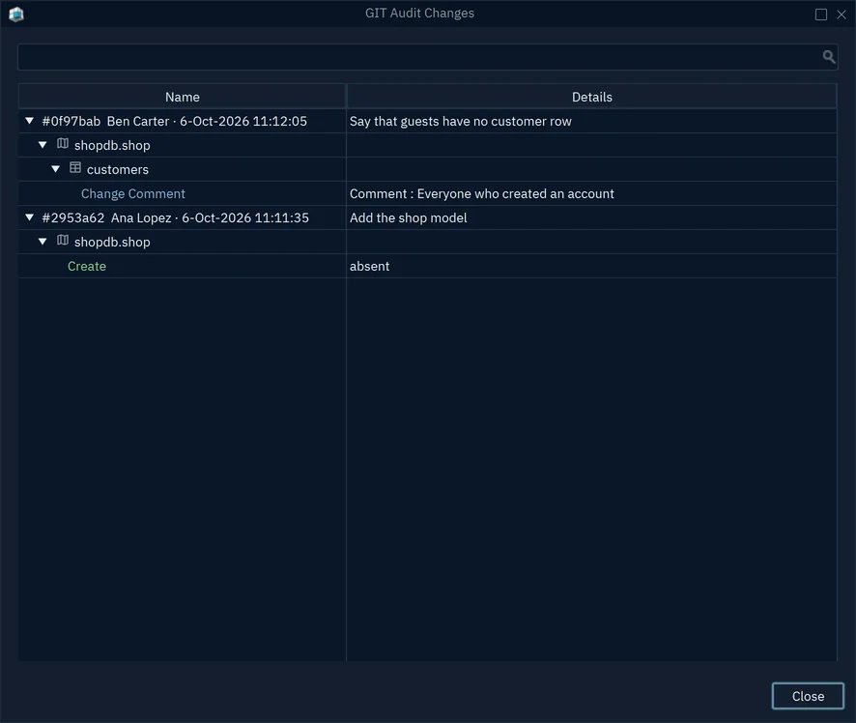Click 'Say that guests have no customer row'
The width and height of the screenshot is (856, 723).
click(x=460, y=121)
